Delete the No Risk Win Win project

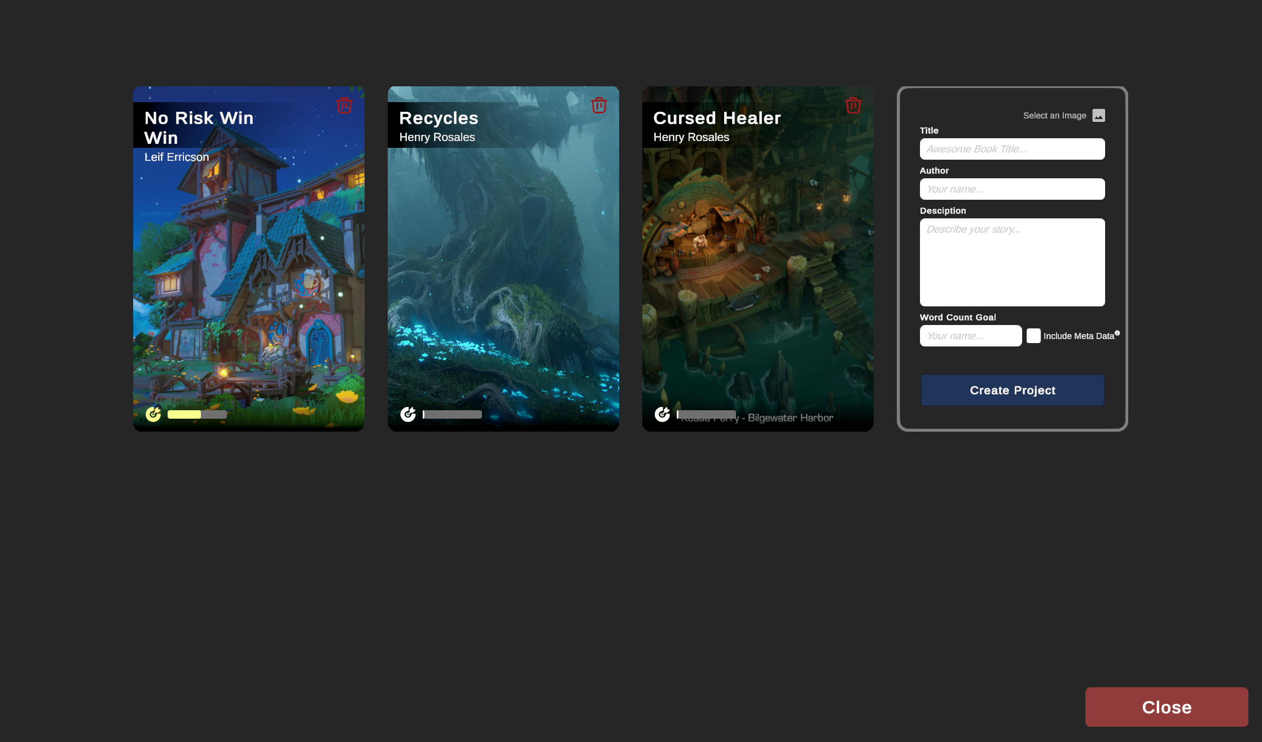[344, 106]
